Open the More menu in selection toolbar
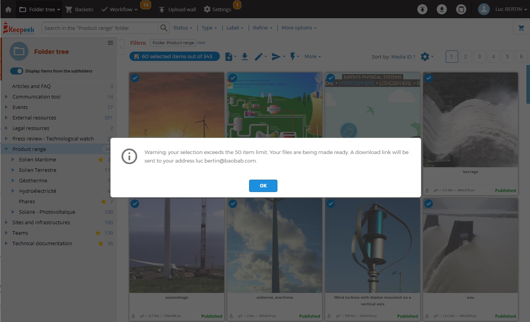This screenshot has width=530, height=322. [x=313, y=57]
